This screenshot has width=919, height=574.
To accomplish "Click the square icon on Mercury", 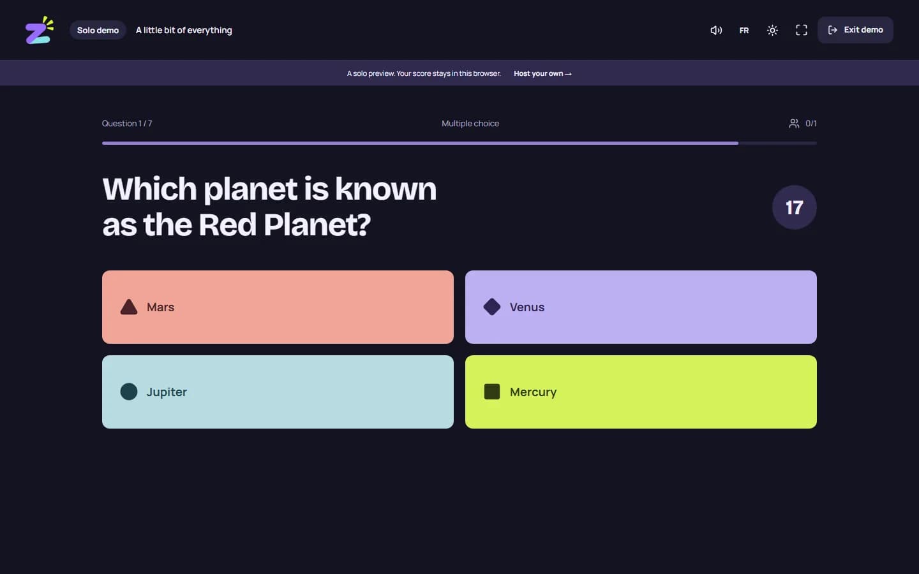I will pyautogui.click(x=492, y=392).
